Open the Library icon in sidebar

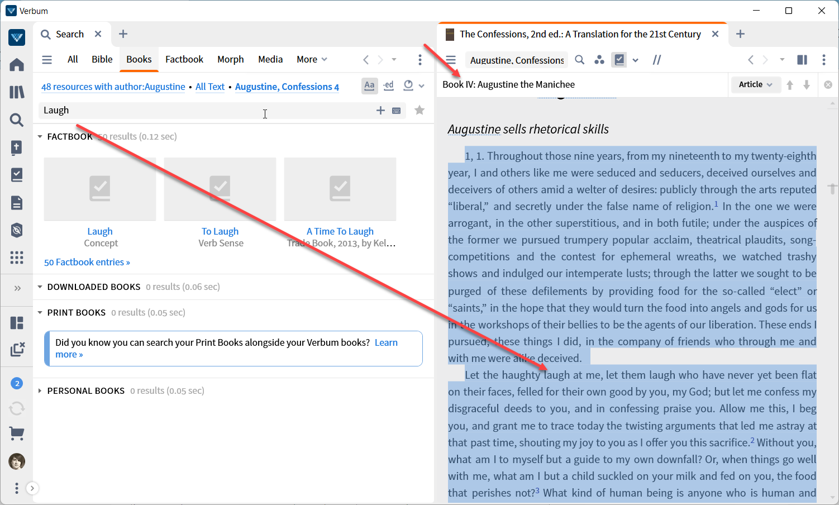(x=17, y=92)
